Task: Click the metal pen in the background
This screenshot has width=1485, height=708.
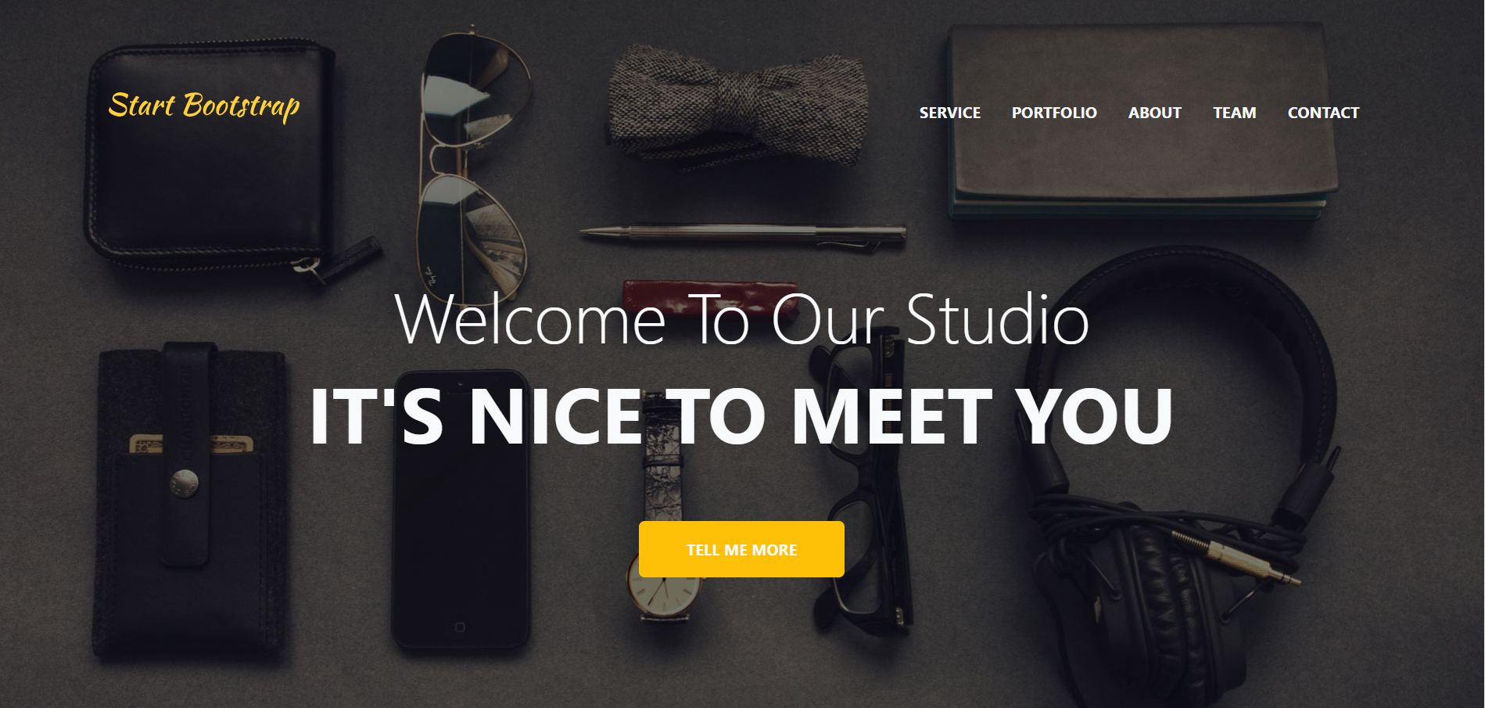Action: (x=743, y=235)
